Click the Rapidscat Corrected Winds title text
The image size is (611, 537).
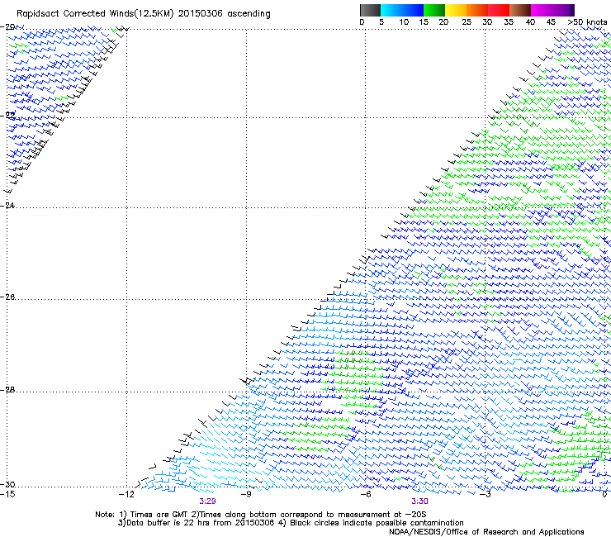[x=144, y=13]
